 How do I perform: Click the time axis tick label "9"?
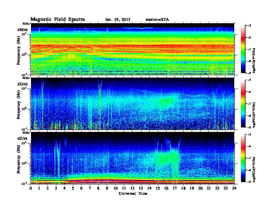107,188
